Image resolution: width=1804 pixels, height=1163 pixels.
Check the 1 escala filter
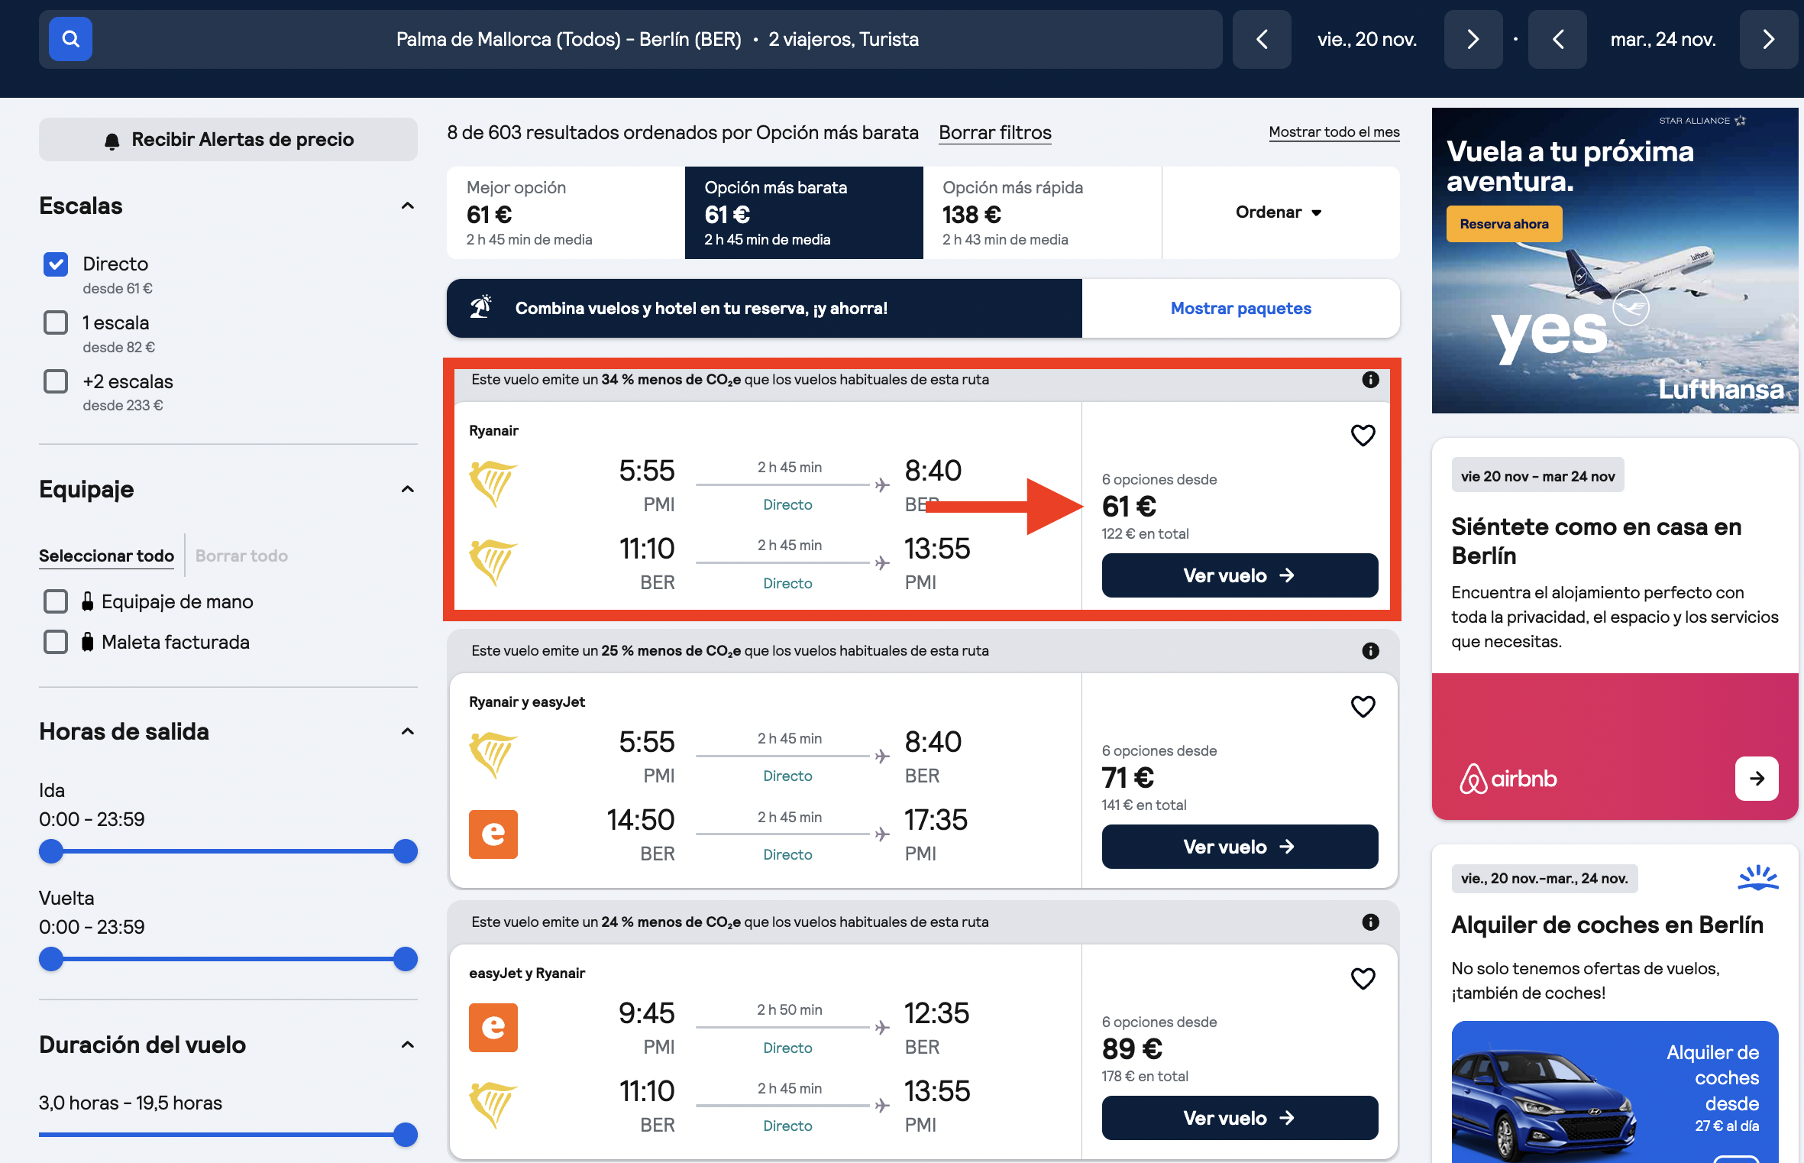[x=56, y=322]
